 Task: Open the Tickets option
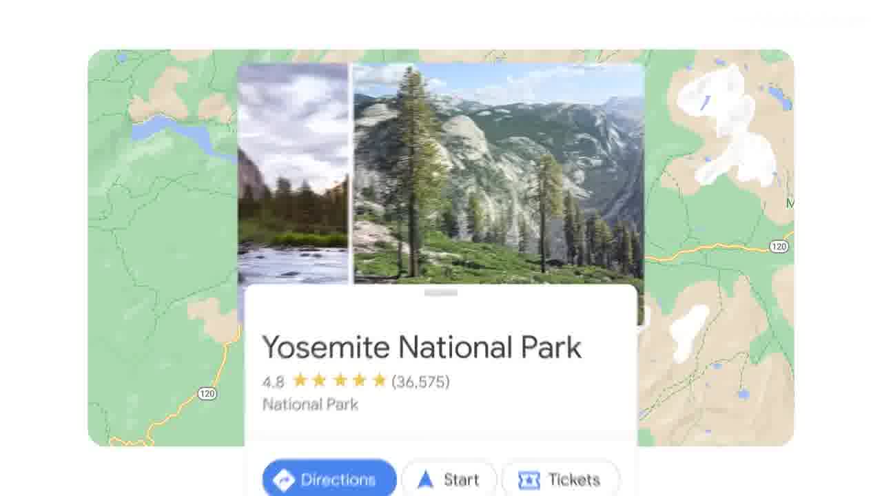click(560, 479)
